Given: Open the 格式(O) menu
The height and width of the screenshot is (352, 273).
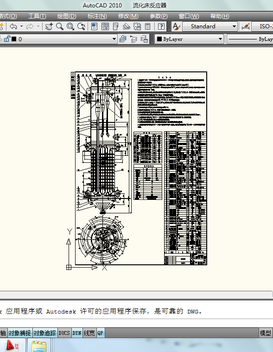Looking at the screenshot, I should (x=8, y=16).
